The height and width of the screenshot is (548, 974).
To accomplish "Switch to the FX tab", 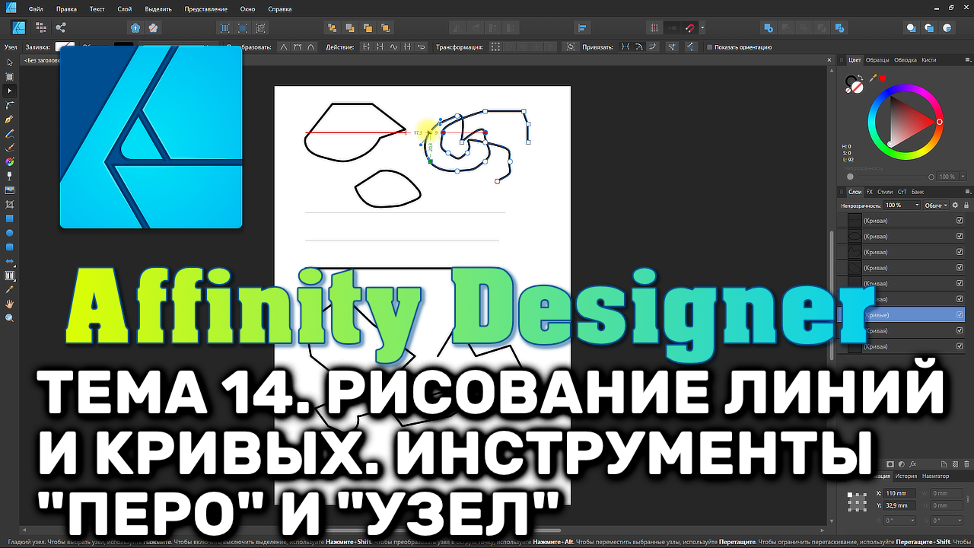I will tap(870, 192).
